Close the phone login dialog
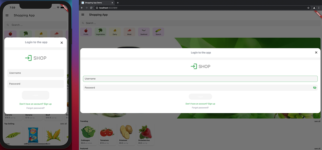This screenshot has height=150, width=322. (62, 43)
